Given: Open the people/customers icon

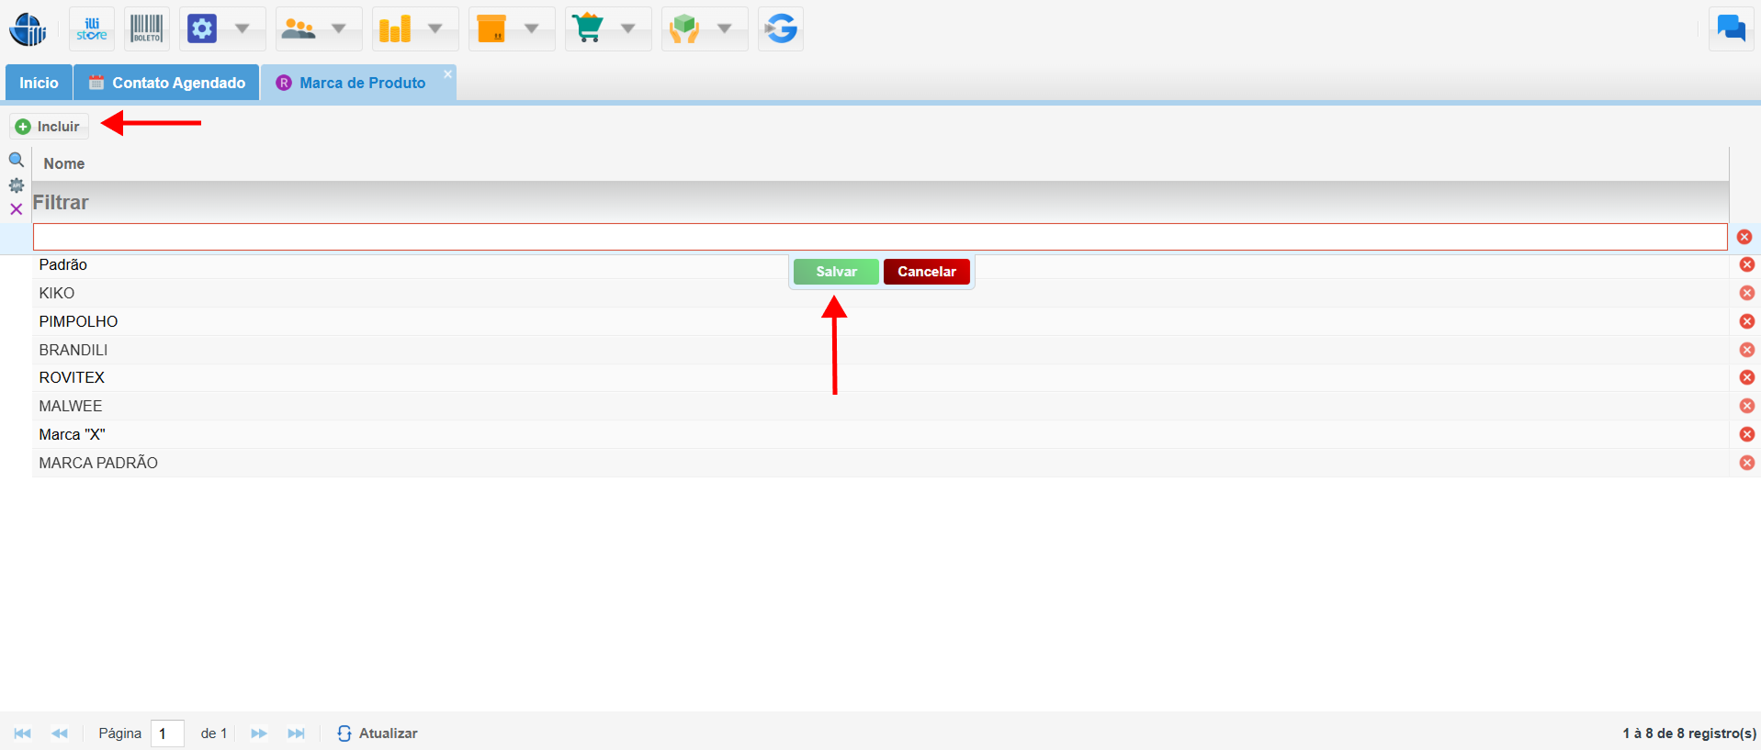Looking at the screenshot, I should click(x=299, y=29).
